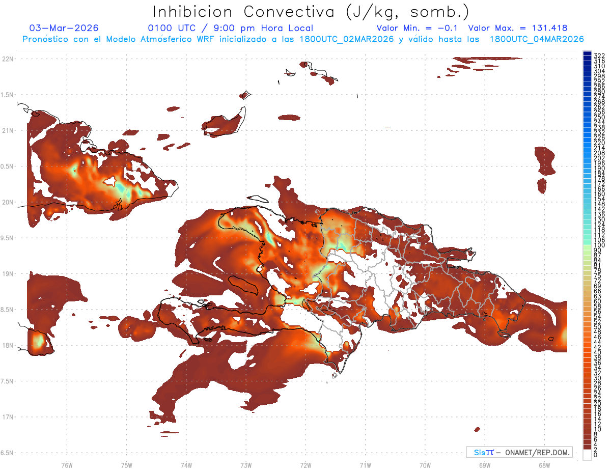This screenshot has height=472, width=611.
Task: Click the '70W' longitude label
Action: tap(425, 465)
